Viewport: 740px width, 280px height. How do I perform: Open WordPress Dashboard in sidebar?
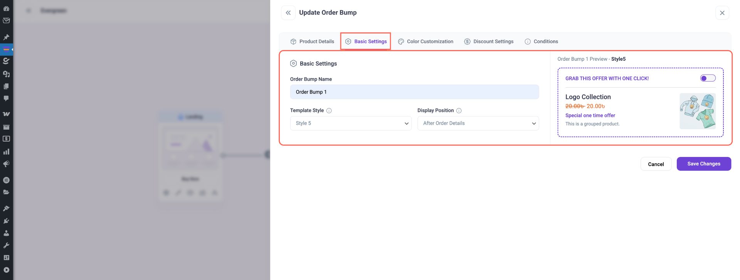pos(6,8)
